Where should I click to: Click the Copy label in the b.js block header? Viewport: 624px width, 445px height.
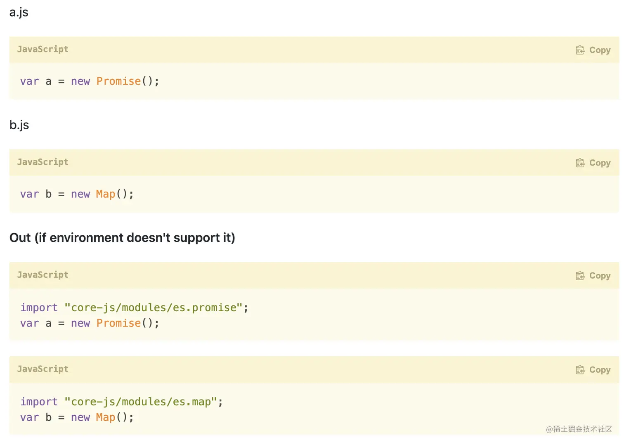click(600, 162)
